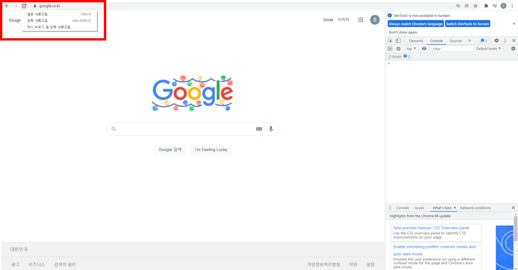
Task: Open the Issues drawer tab
Action: click(419, 208)
